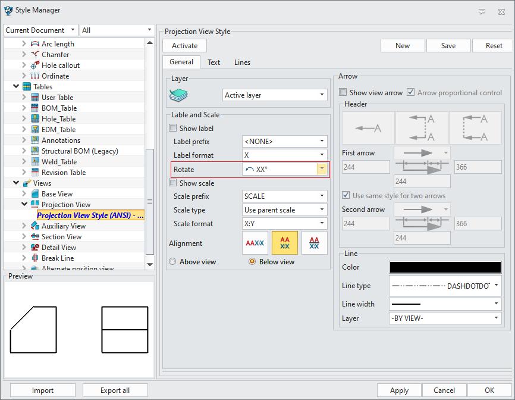Open the Rotate format dropdown
The width and height of the screenshot is (515, 400).
click(x=322, y=170)
